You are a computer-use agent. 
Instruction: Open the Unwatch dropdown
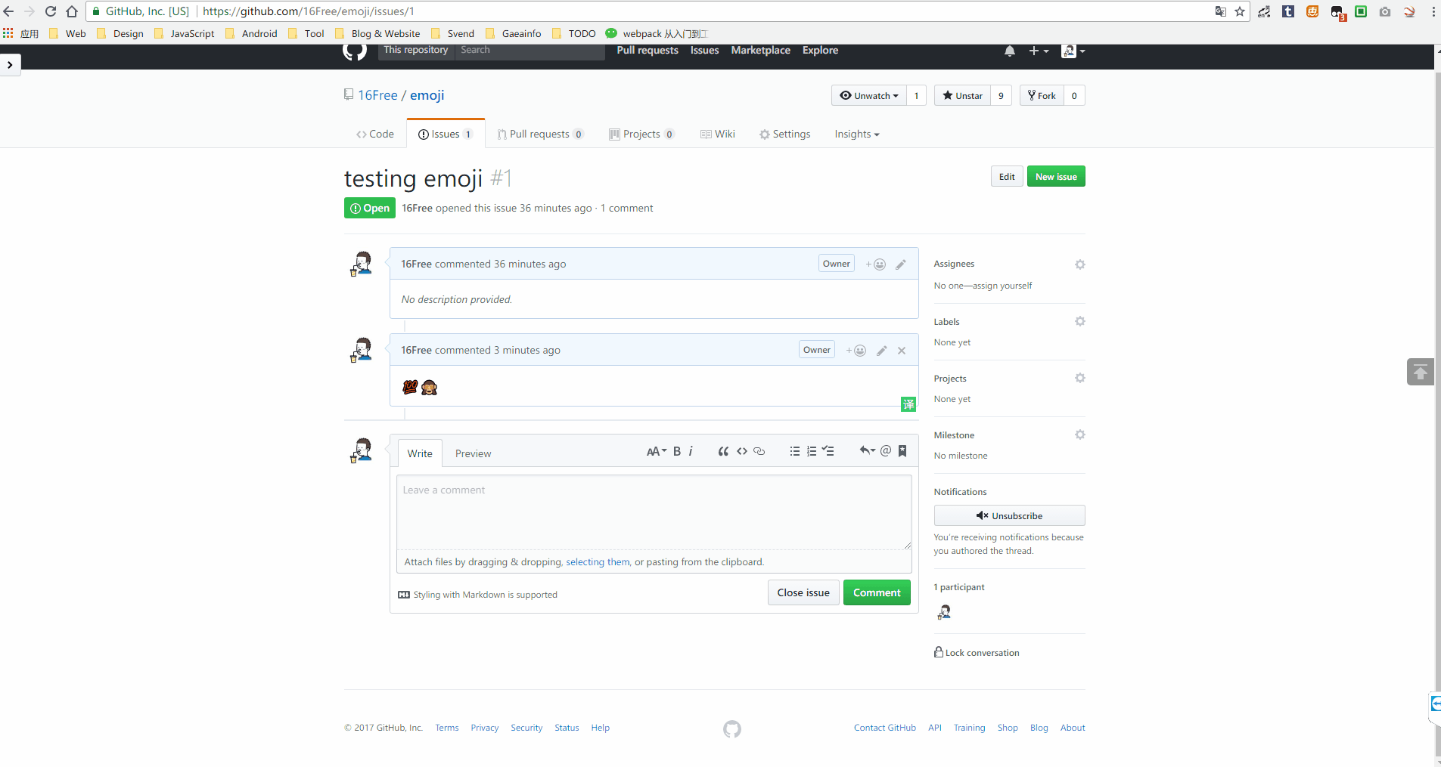[x=869, y=96]
